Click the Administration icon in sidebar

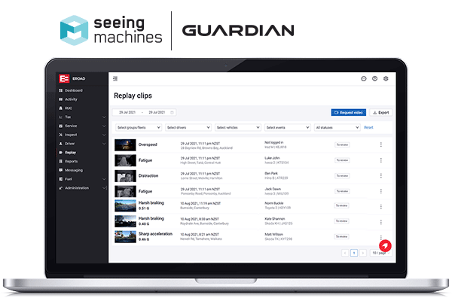click(x=61, y=188)
